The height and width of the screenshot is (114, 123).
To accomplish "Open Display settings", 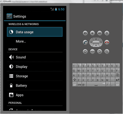I will click(x=35, y=67).
